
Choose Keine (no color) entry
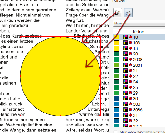click(x=139, y=32)
